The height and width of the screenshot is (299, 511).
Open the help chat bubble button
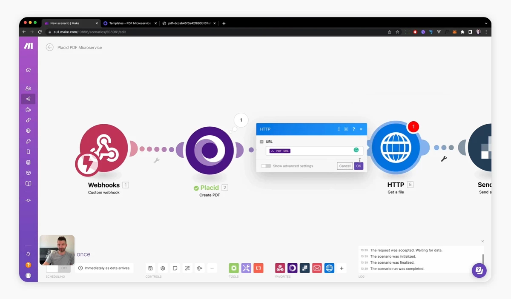click(479, 271)
